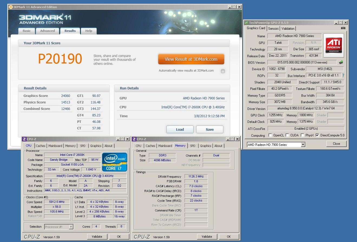Screen dimensions: 357x242
Task: Open Memory tab in left CPU-Z window
Action: [x=70, y=146]
